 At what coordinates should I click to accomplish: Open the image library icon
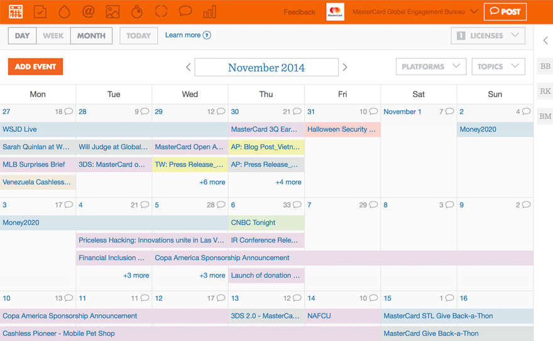tap(112, 12)
